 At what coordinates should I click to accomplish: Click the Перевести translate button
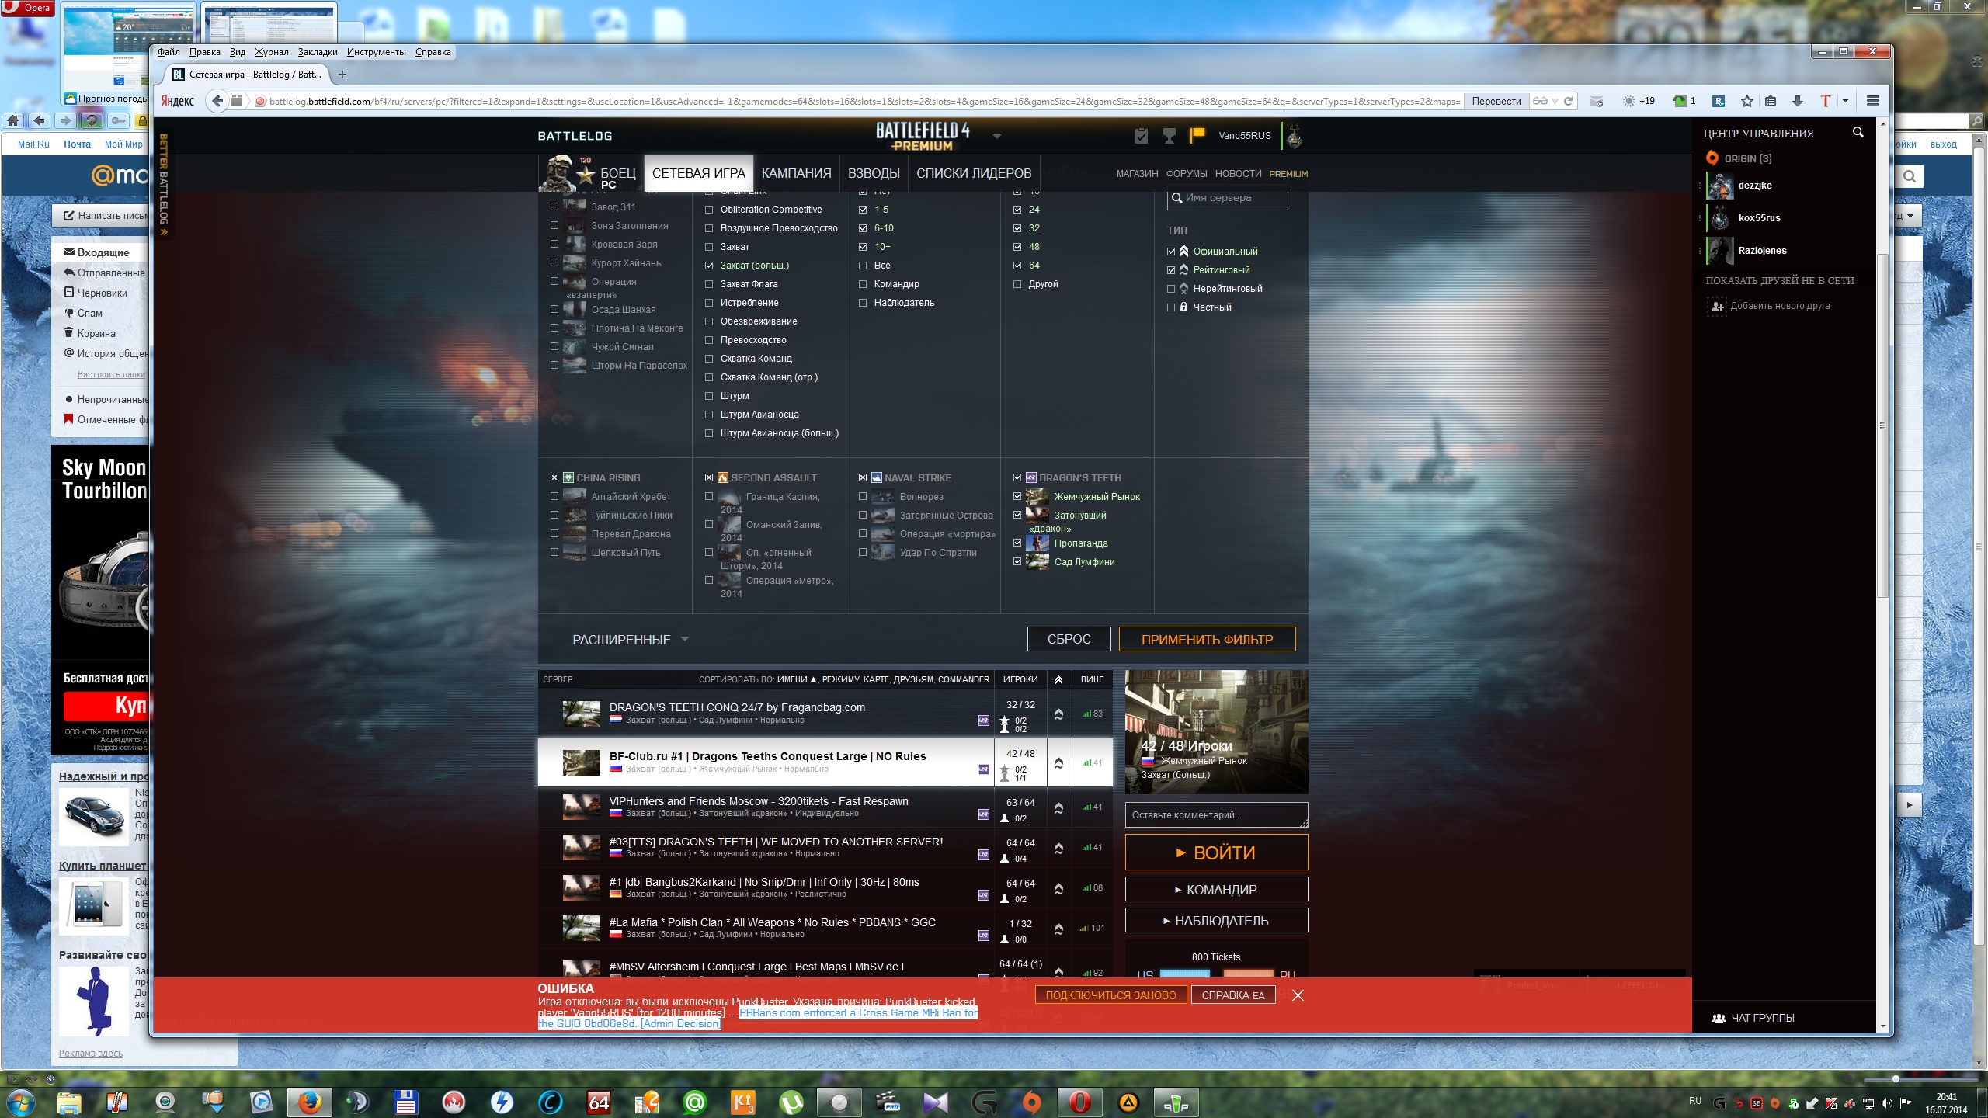click(1496, 101)
